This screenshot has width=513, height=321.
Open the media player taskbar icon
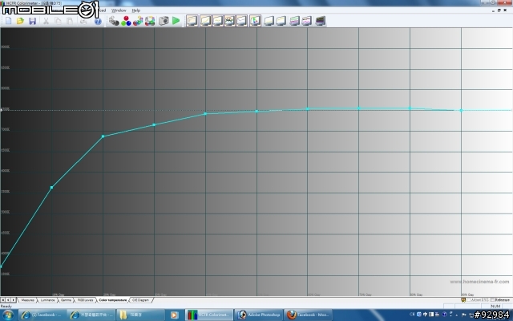coord(174,315)
